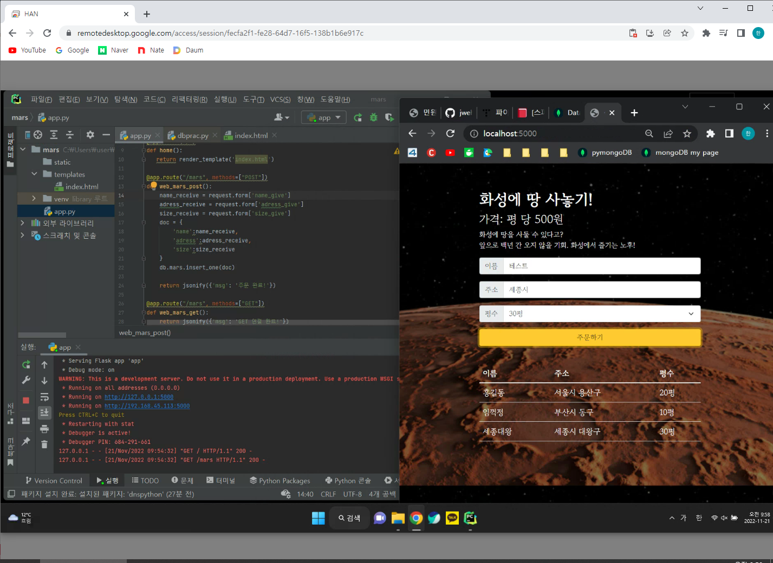Open 문제 problems tool window
This screenshot has height=563, width=773.
click(x=183, y=481)
